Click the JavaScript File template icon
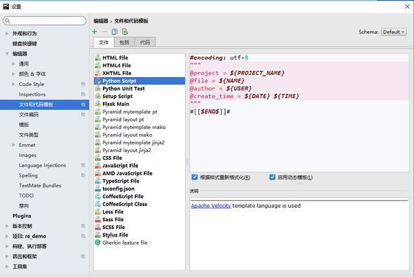This screenshot has width=414, height=277. (x=98, y=166)
